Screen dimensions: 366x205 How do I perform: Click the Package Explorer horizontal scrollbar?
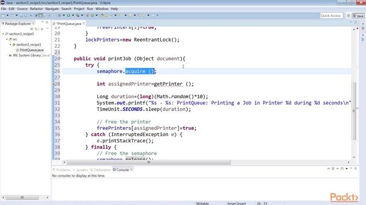22,198
